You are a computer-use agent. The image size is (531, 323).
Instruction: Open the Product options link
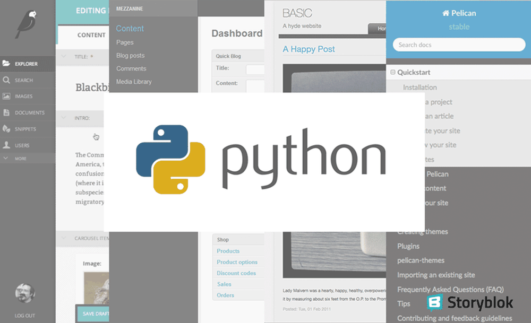(237, 262)
